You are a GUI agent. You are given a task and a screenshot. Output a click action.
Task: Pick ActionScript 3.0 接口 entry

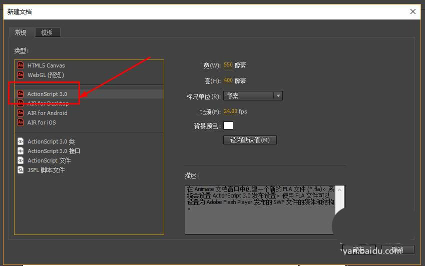[x=89, y=150]
